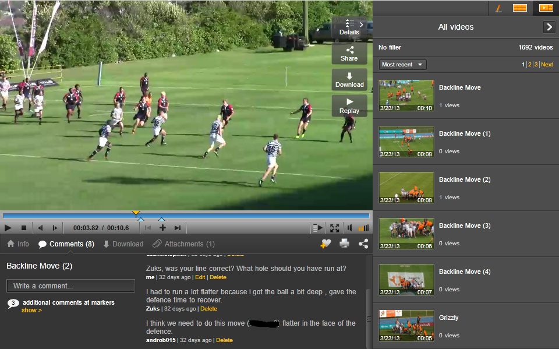Play the video with the play button
Image resolution: width=559 pixels, height=349 pixels.
click(x=8, y=228)
